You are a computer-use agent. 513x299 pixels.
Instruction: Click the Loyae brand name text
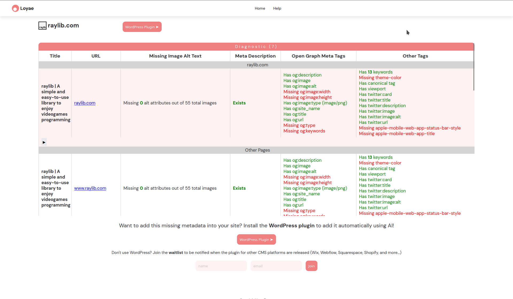click(27, 8)
